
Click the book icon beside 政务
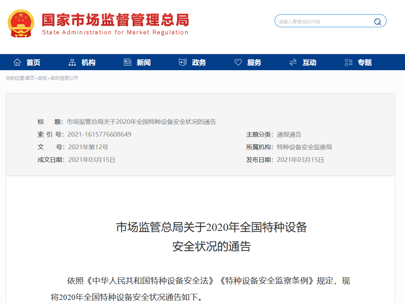click(x=183, y=62)
